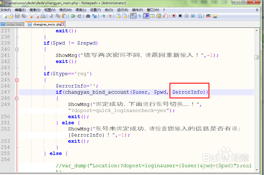The width and height of the screenshot is (264, 175).
Task: Open the 格式(M) menu
Action: (65, 10)
